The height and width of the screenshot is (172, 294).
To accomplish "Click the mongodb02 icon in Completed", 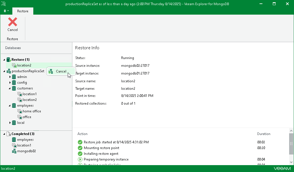I will 14,151.
